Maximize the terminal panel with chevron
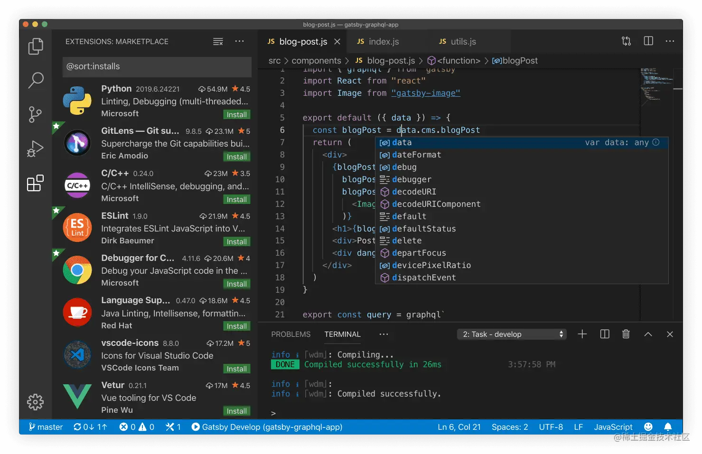The width and height of the screenshot is (702, 454). point(648,334)
